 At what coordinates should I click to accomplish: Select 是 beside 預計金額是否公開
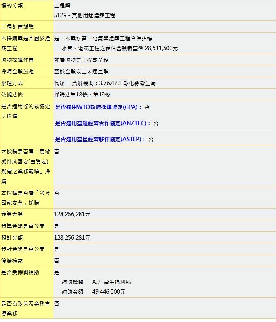(57, 249)
